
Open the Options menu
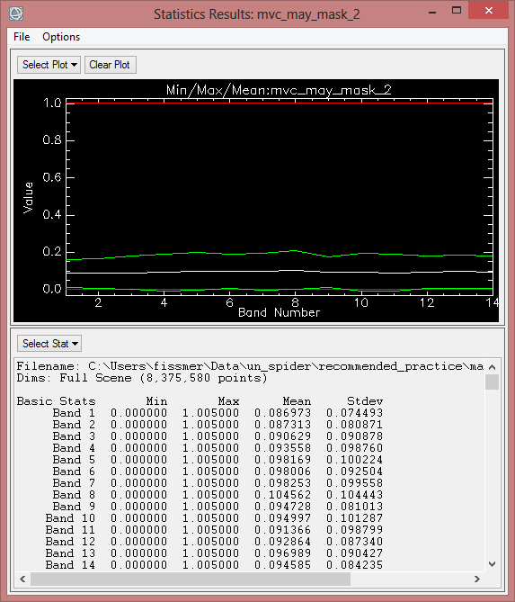tap(61, 37)
